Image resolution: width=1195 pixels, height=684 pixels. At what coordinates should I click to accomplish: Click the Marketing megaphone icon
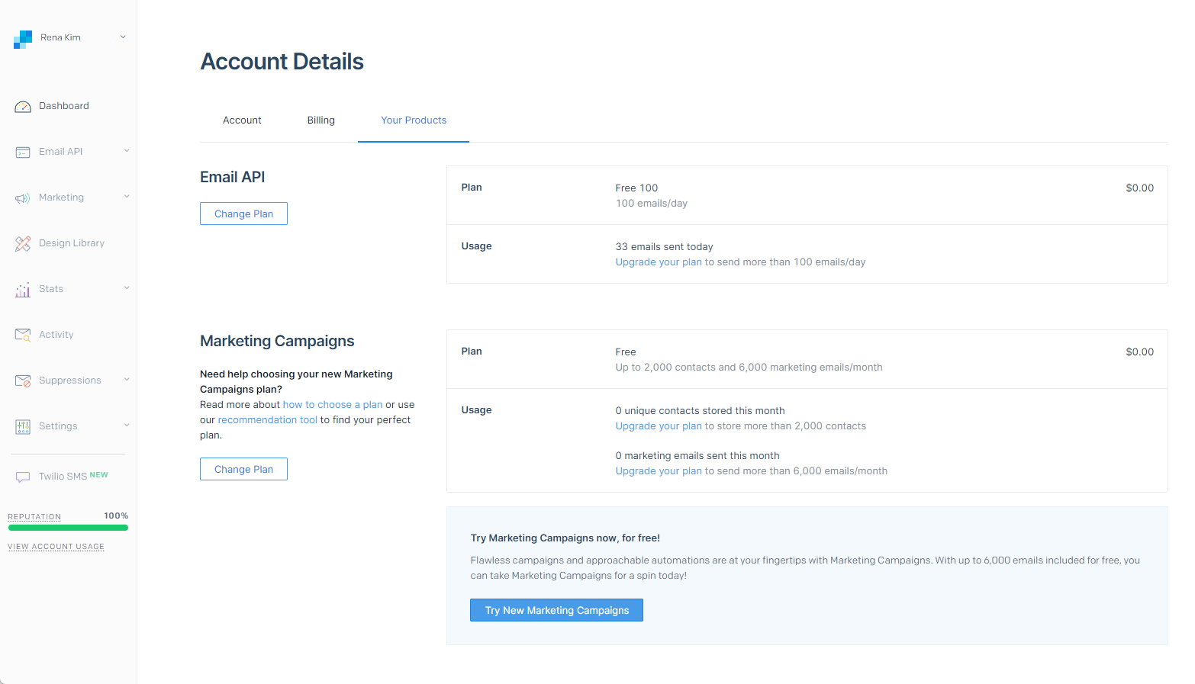pyautogui.click(x=23, y=198)
